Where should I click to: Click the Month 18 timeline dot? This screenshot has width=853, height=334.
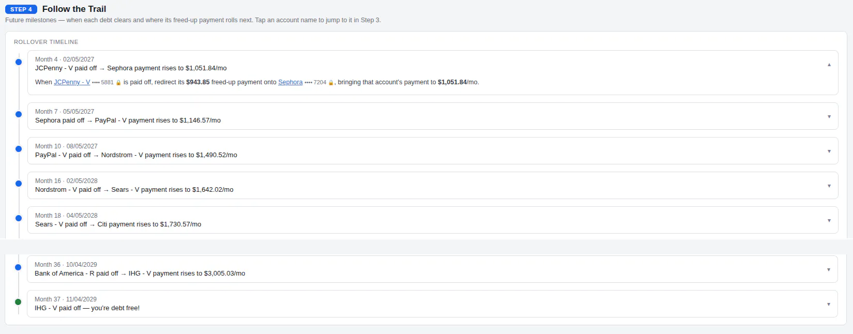click(19, 218)
